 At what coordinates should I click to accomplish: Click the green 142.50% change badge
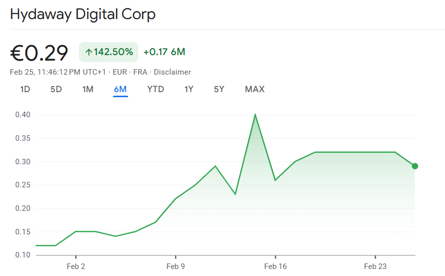pyautogui.click(x=108, y=52)
